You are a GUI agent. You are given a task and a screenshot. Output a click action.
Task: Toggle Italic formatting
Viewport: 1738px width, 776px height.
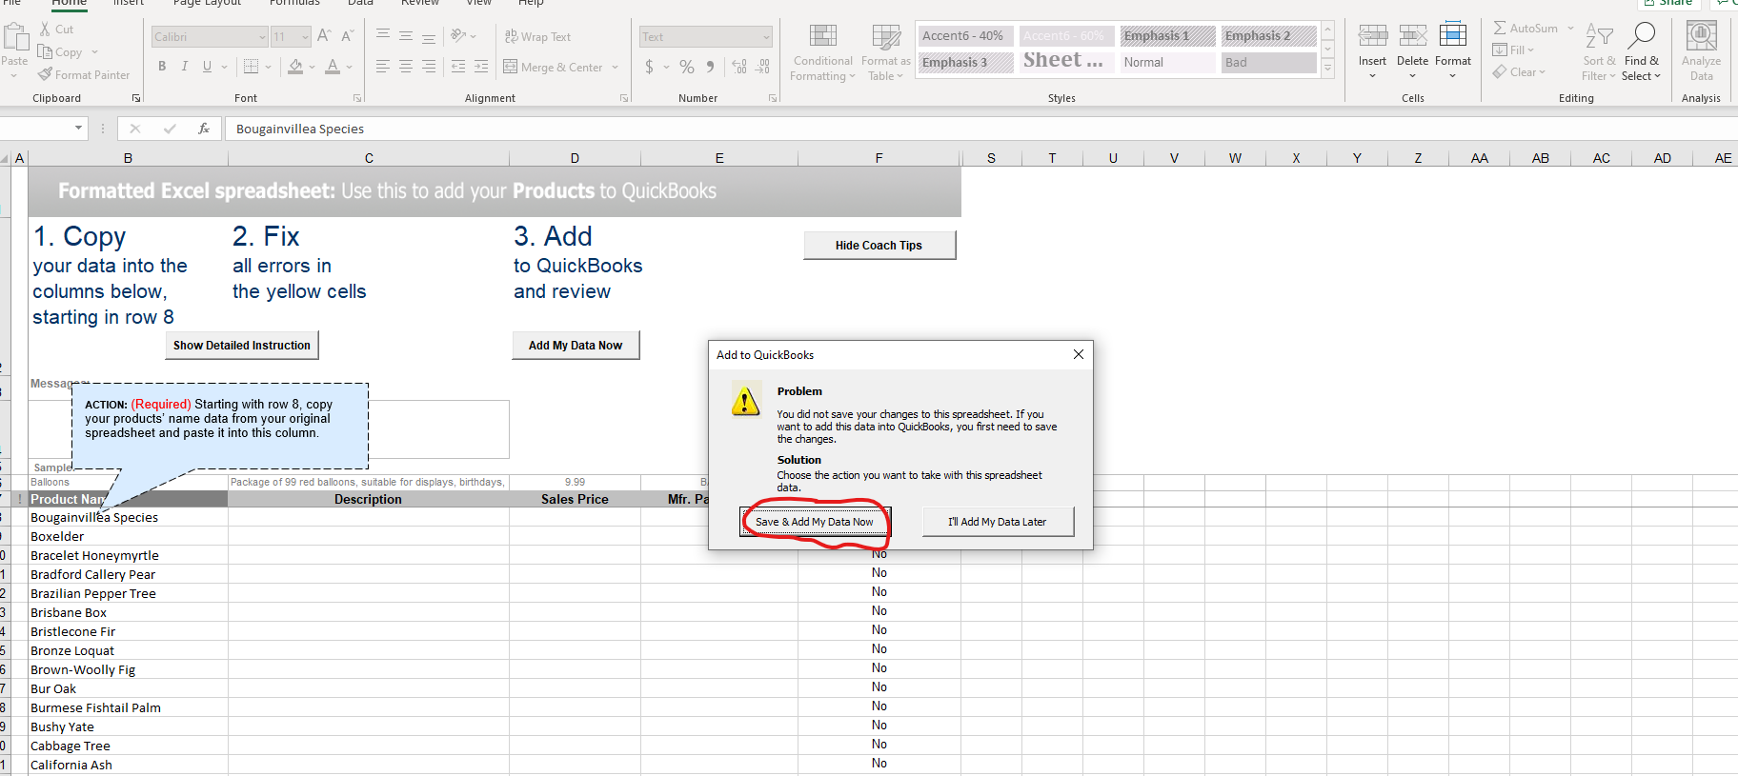point(185,67)
